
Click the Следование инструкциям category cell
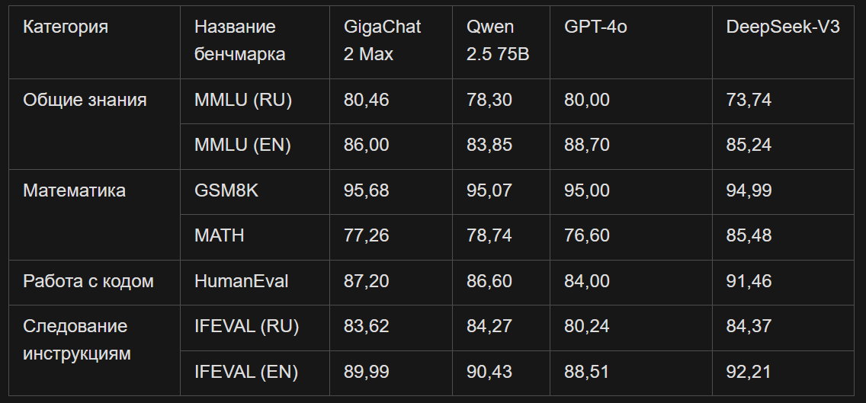pos(95,350)
